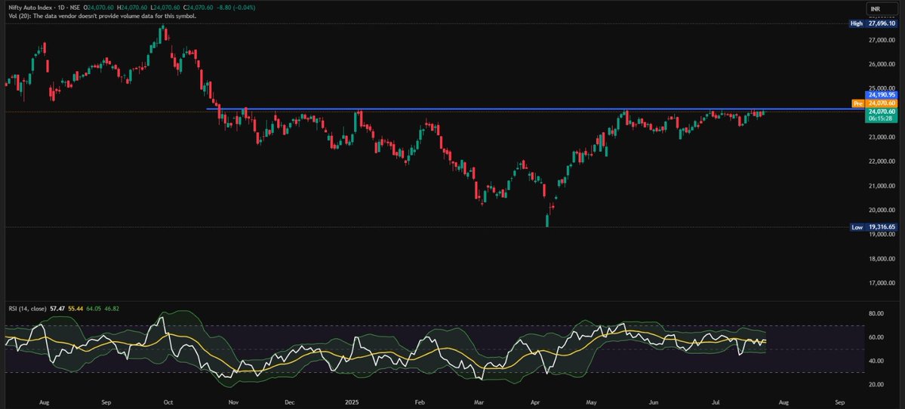Click the 26,000.00 price axis label
The height and width of the screenshot is (409, 905).
[882, 64]
